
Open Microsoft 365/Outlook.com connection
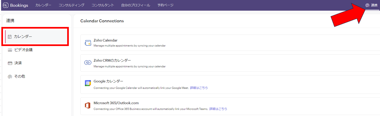(x=230, y=106)
